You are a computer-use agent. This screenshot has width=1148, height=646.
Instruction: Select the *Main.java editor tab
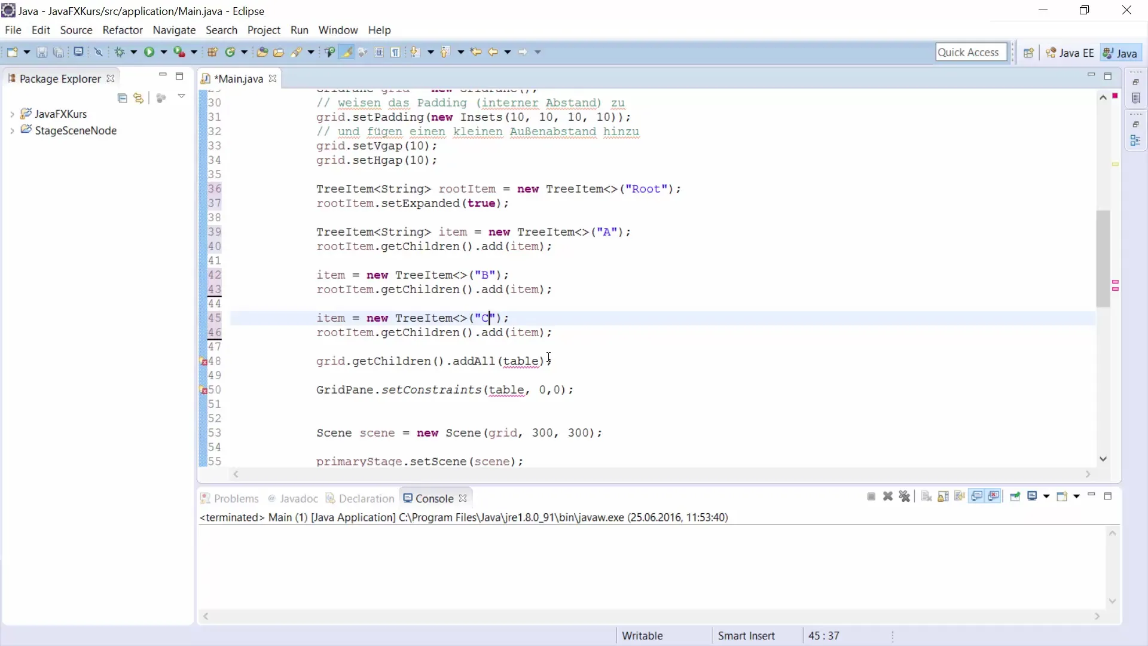click(238, 78)
